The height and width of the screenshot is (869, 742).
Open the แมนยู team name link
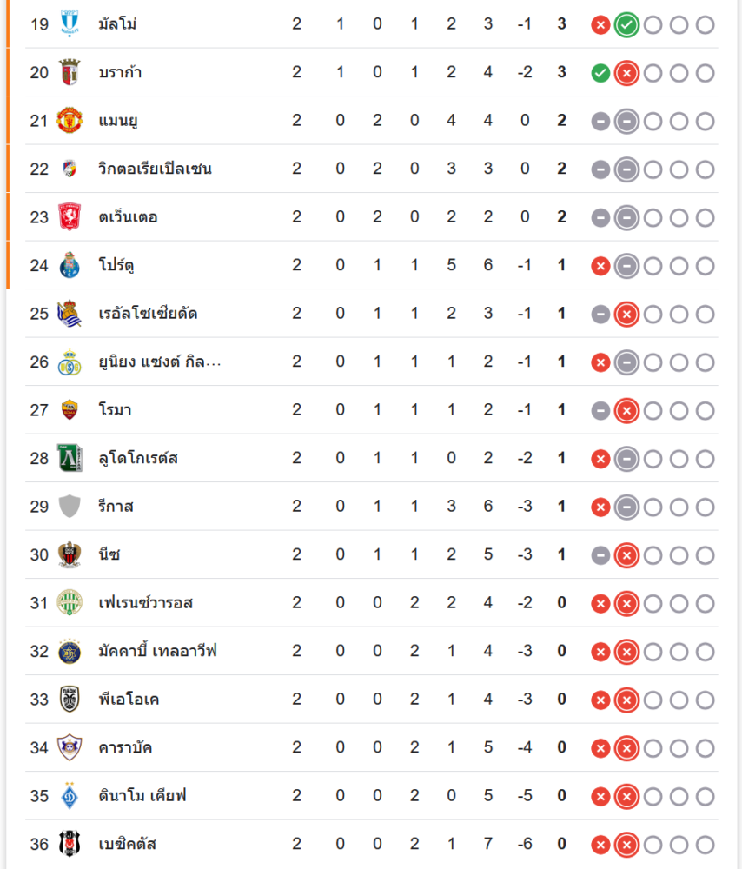coord(120,121)
